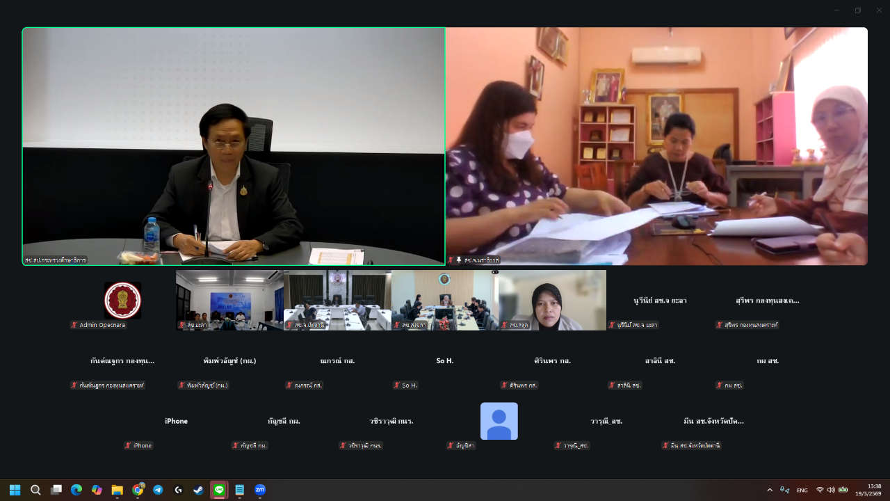The height and width of the screenshot is (501, 890).
Task: Open Google Chrome from the taskbar
Action: [x=138, y=490]
